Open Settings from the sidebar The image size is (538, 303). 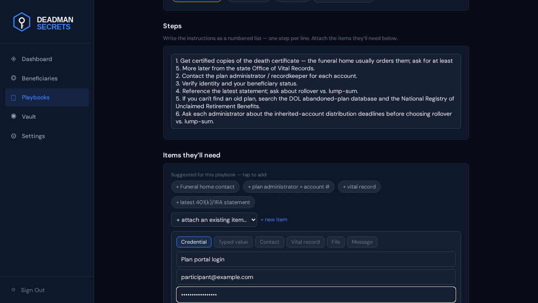[x=47, y=136]
